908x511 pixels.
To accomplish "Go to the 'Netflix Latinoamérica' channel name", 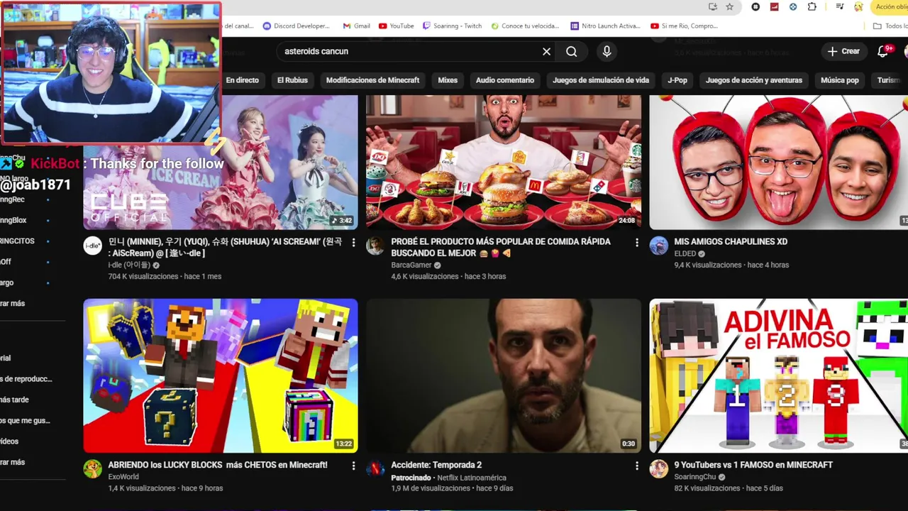I will (472, 478).
